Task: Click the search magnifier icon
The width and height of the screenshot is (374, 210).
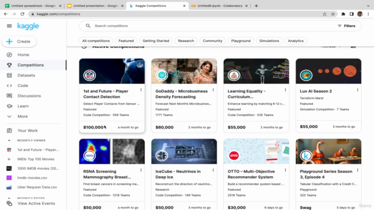Action: [88, 26]
